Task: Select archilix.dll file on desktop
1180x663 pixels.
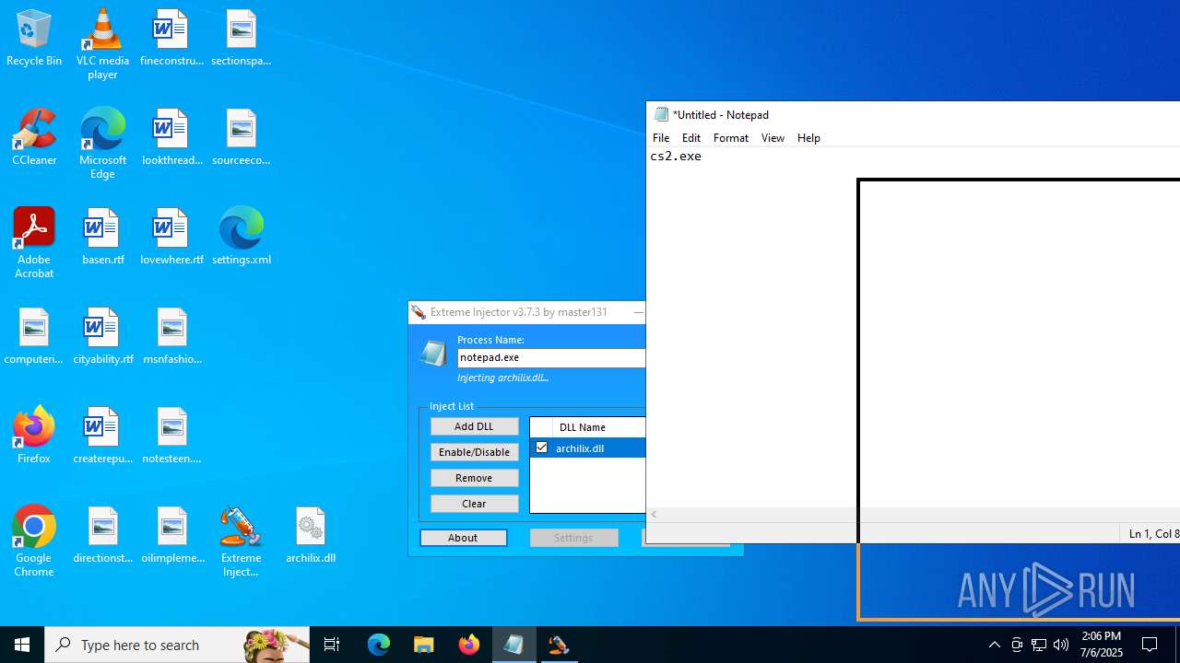Action: 310,536
